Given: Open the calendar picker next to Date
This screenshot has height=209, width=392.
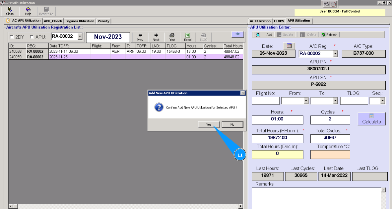Looking at the screenshot, I should (289, 46).
